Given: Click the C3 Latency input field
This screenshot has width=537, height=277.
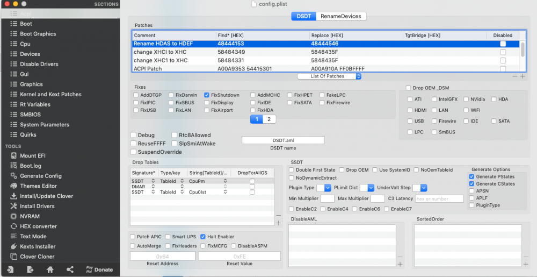Looking at the screenshot, I should tap(439, 198).
